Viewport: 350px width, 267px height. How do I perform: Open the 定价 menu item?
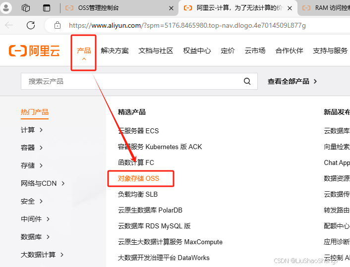(x=228, y=51)
